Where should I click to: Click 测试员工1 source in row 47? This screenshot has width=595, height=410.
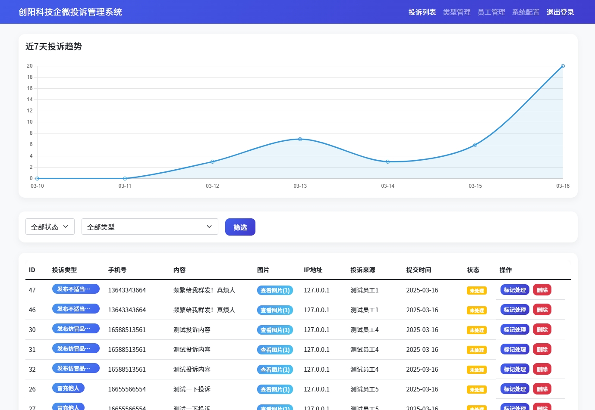point(365,290)
